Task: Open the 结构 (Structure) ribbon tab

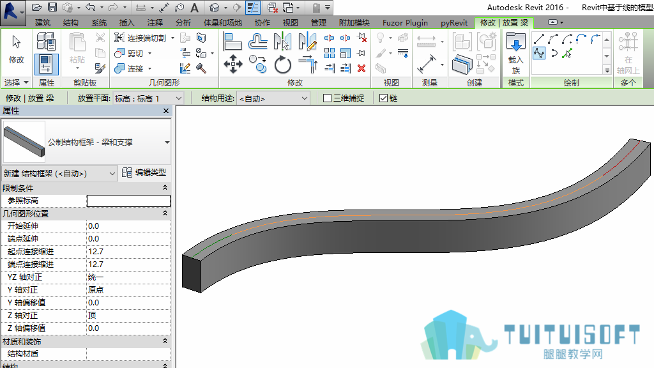Action: pos(70,22)
